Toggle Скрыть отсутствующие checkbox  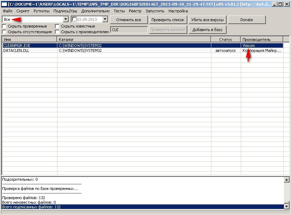(4, 32)
